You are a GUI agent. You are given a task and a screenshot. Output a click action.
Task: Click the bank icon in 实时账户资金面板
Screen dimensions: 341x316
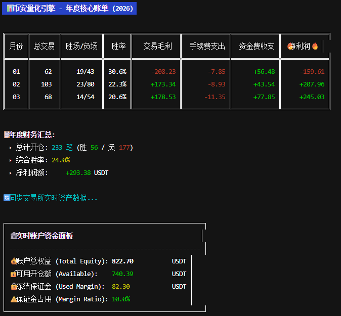point(14,236)
